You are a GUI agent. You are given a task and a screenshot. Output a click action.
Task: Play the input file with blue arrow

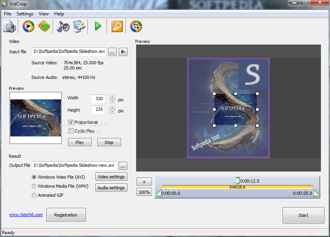click(123, 52)
